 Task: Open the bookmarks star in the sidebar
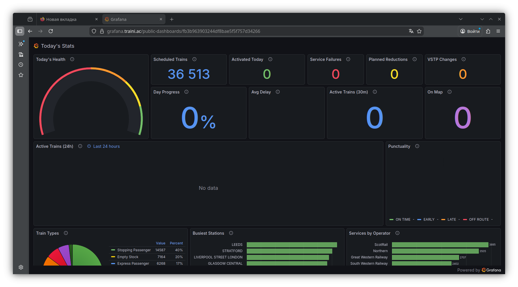[21, 75]
